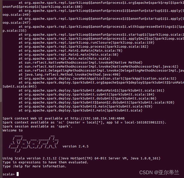This screenshot has height=178, width=184.
Task: Click the 'invoke0(Native Method)' stack line
Action: (x=80, y=63)
